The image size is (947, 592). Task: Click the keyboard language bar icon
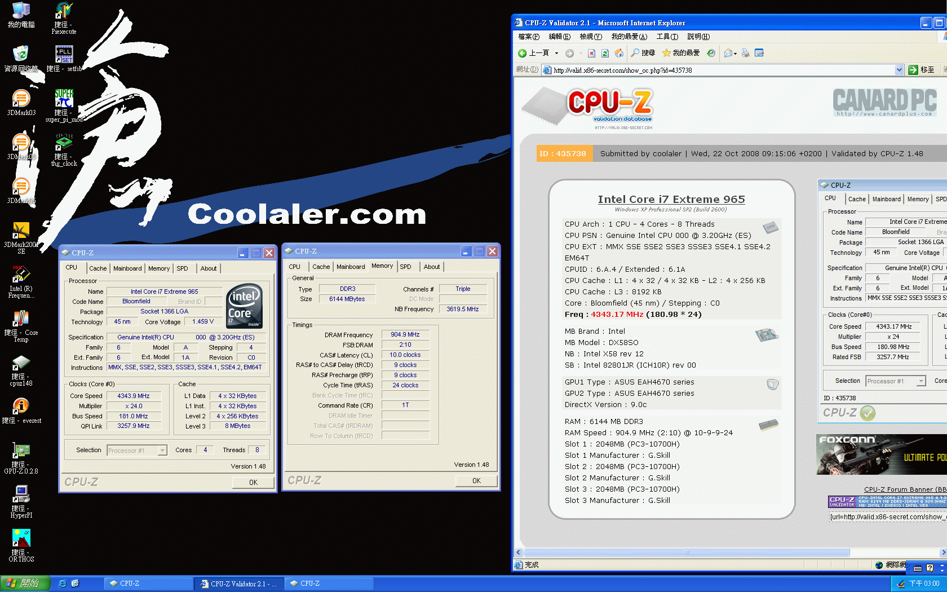[x=917, y=568]
